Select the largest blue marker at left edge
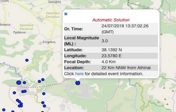 pyautogui.click(x=19, y=83)
